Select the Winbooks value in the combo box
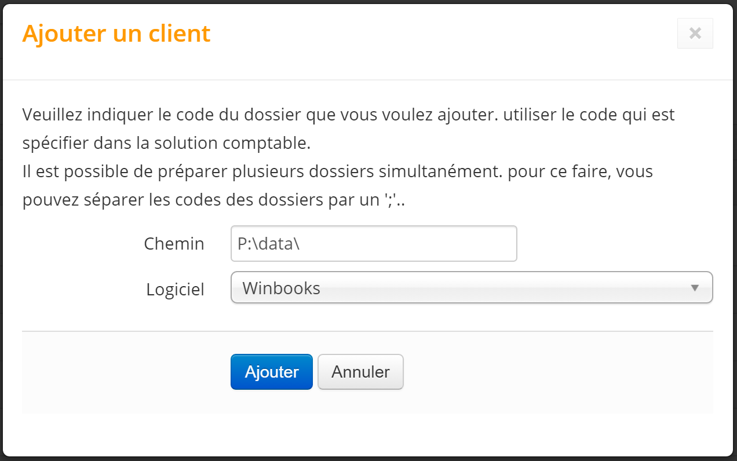This screenshot has height=461, width=737. click(x=281, y=288)
